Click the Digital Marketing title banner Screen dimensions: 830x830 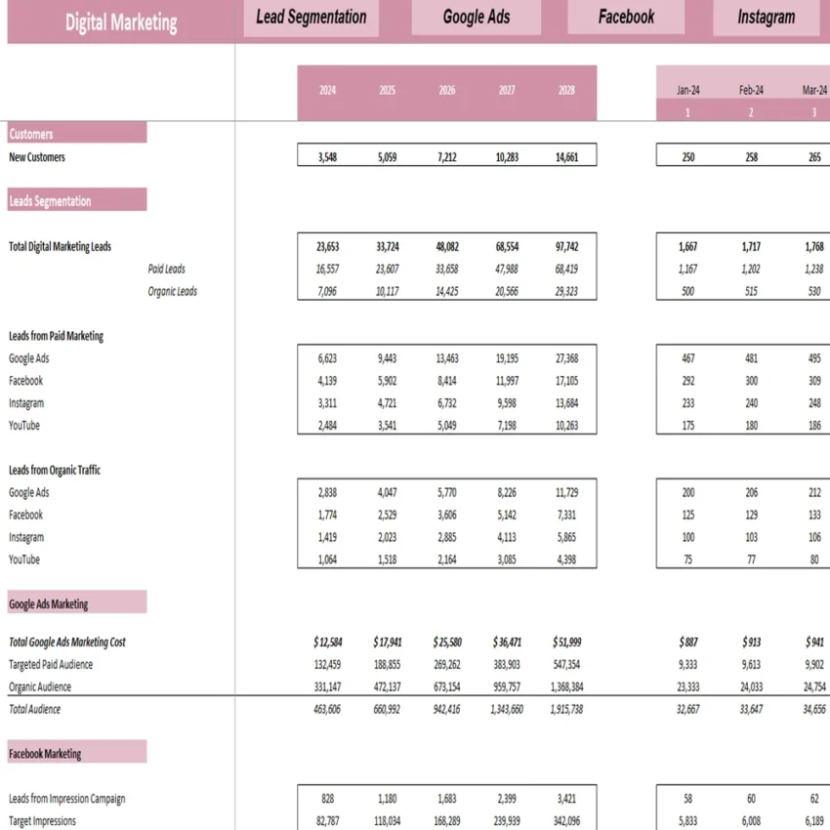tap(119, 21)
